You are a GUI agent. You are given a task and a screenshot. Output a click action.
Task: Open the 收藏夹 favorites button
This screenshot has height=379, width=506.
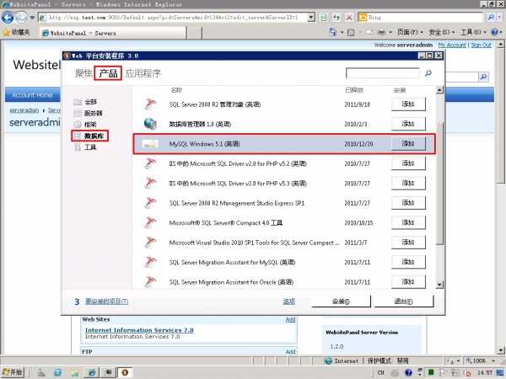[x=17, y=32]
